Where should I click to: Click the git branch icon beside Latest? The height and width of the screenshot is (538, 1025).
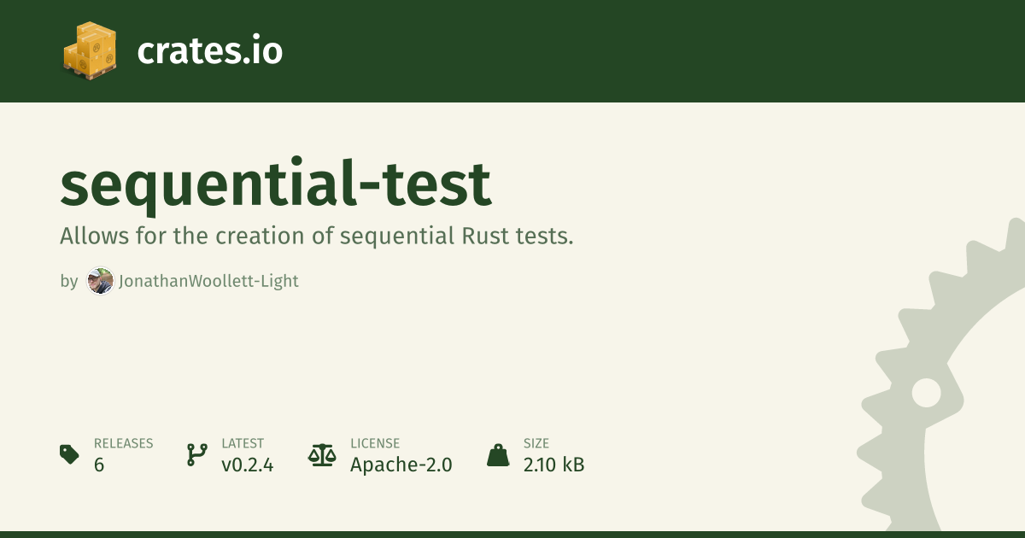(196, 454)
